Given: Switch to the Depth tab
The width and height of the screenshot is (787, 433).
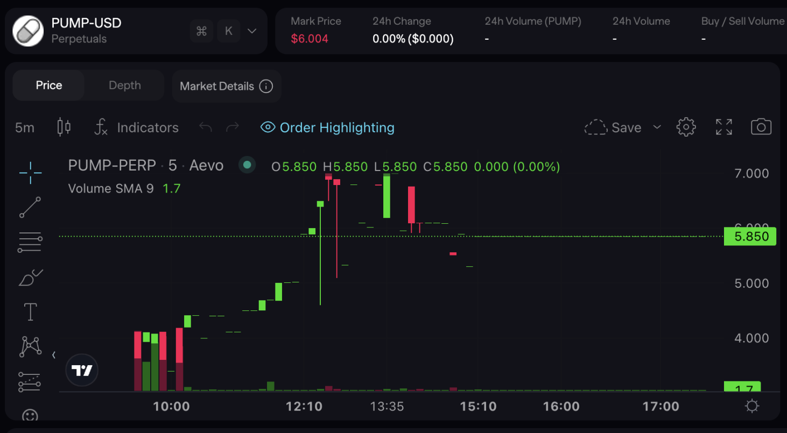Looking at the screenshot, I should pyautogui.click(x=124, y=85).
